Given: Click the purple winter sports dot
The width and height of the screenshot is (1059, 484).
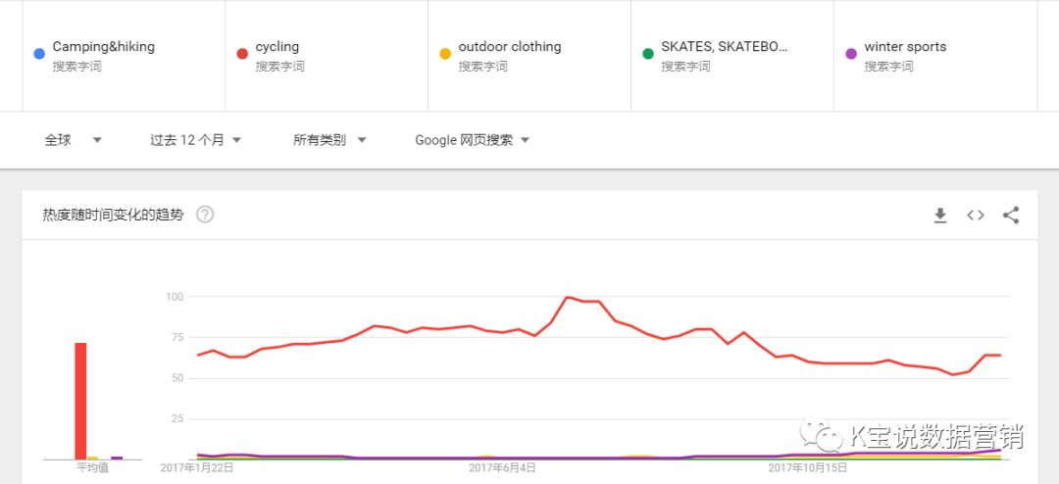Looking at the screenshot, I should (850, 54).
